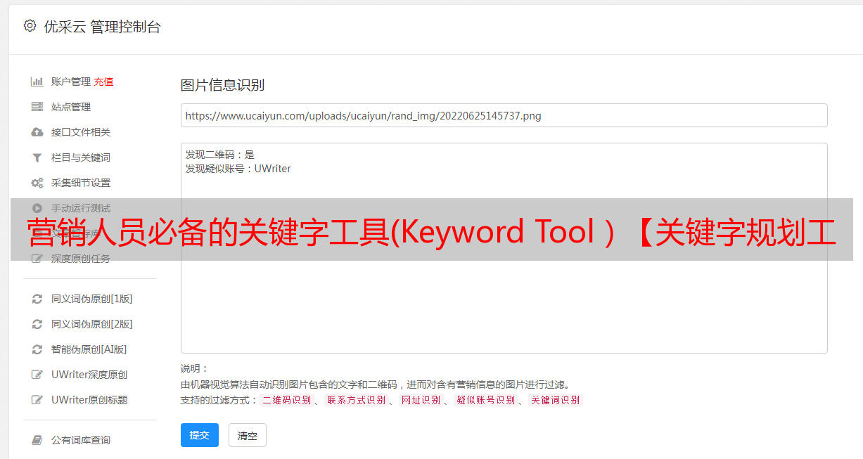Click the 清空 button
The image size is (863, 459).
point(248,435)
